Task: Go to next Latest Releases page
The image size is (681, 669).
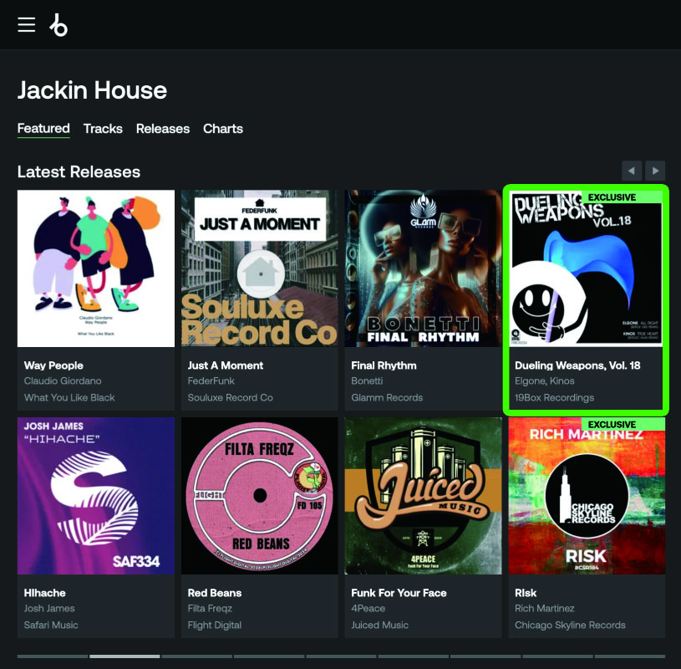Action: pyautogui.click(x=655, y=171)
